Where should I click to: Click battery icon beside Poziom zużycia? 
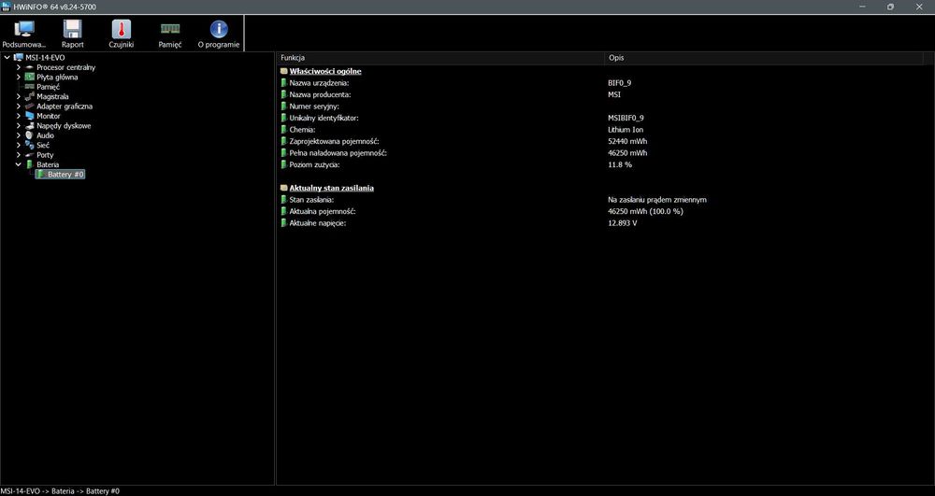[284, 164]
